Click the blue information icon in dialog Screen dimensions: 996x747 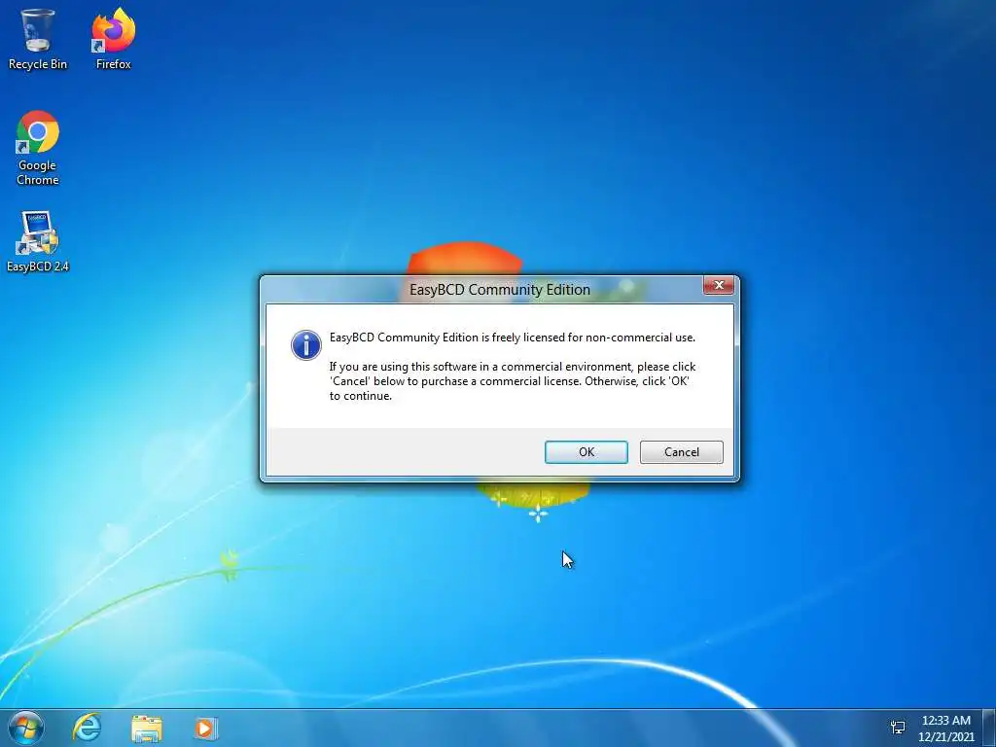coord(306,345)
